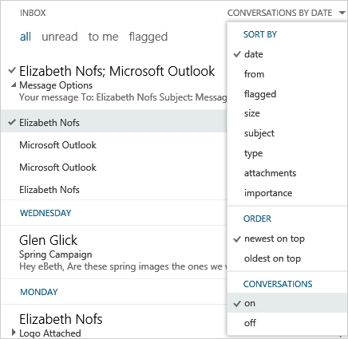The image size is (348, 339).
Task: Select oldest on top order
Action: (x=272, y=258)
